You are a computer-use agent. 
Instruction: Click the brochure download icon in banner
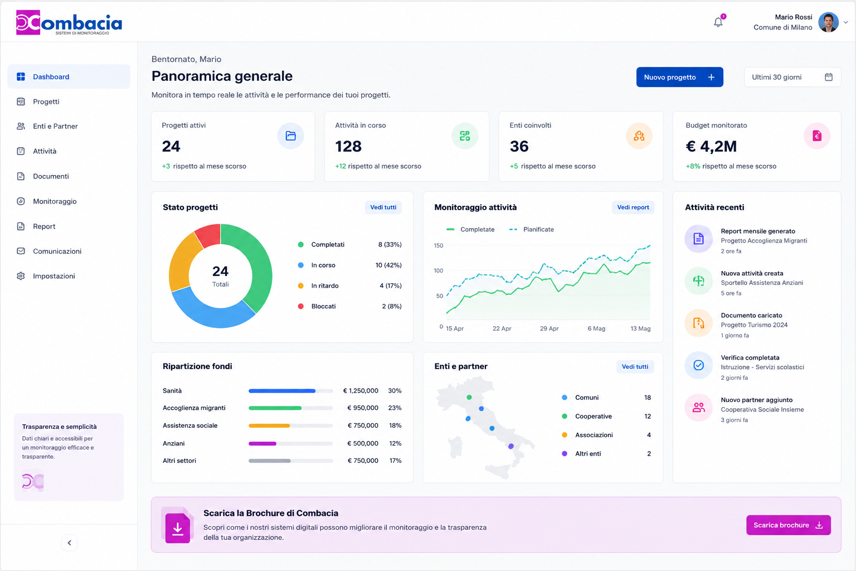click(x=178, y=528)
